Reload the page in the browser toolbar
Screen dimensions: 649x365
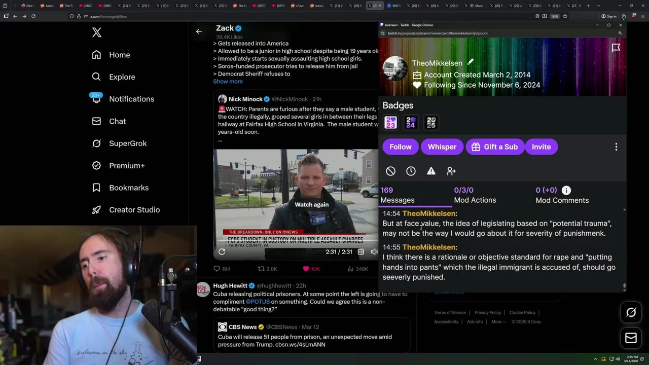click(33, 16)
